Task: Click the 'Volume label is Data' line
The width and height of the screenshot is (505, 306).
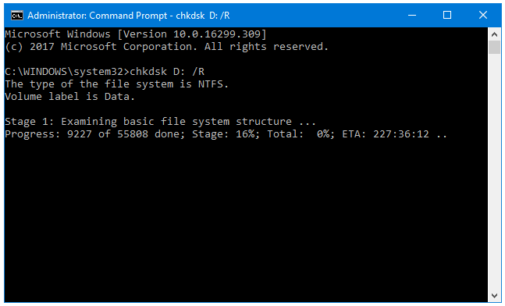Action: [x=70, y=97]
